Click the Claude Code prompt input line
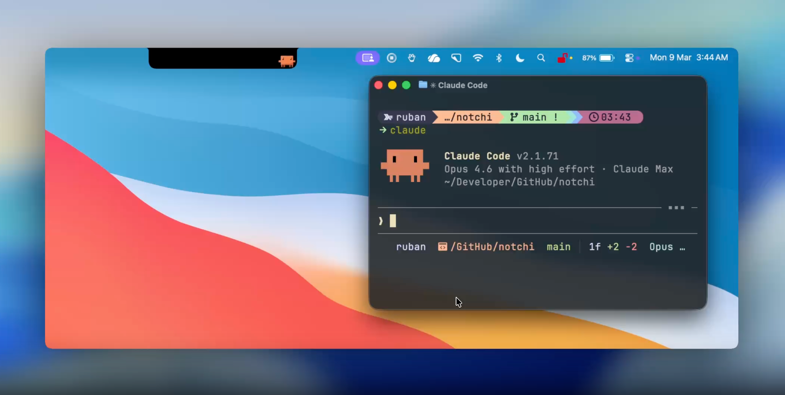Screen dimensions: 785x395 point(491,221)
